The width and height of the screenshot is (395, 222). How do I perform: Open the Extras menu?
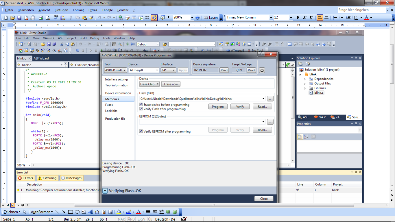coord(93,10)
